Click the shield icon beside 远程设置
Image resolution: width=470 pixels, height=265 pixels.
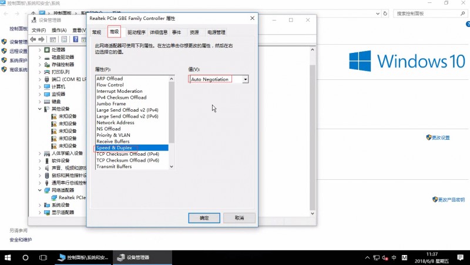point(4,51)
